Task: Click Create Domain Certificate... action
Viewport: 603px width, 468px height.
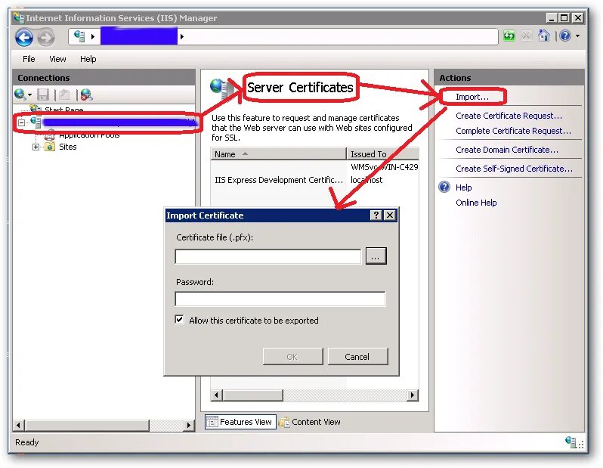Action: click(x=507, y=150)
